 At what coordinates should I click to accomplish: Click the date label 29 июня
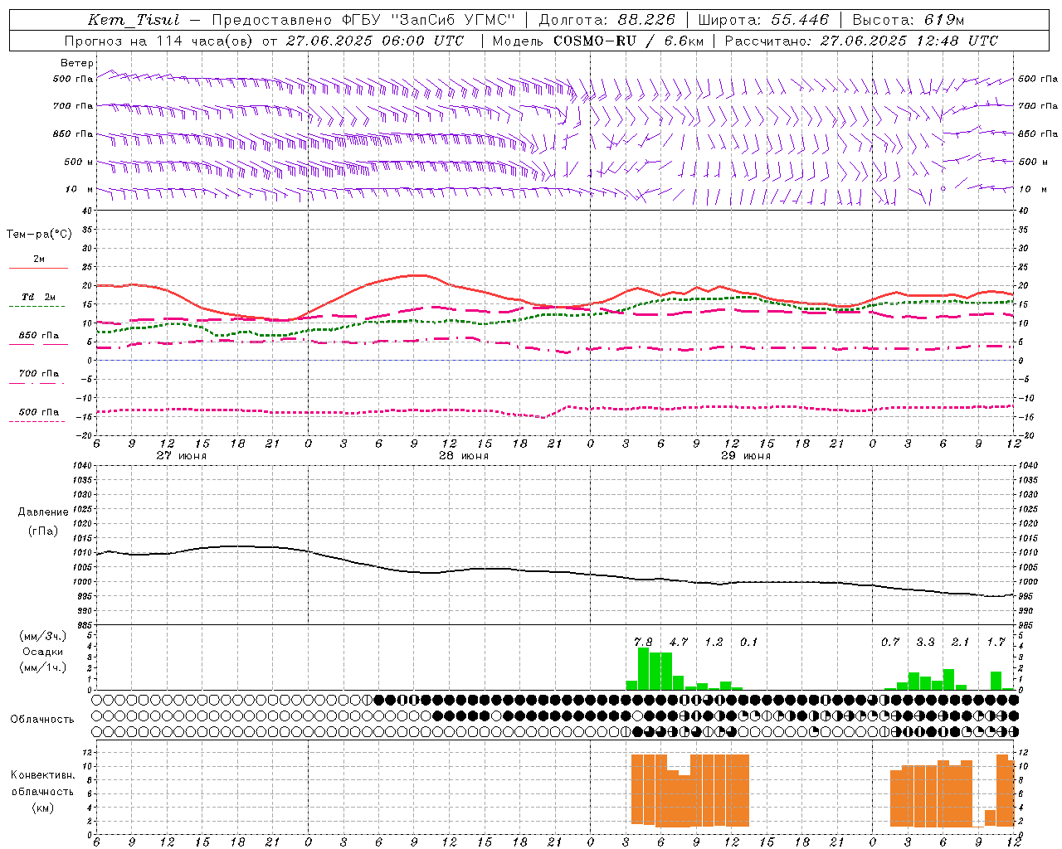pyautogui.click(x=746, y=455)
